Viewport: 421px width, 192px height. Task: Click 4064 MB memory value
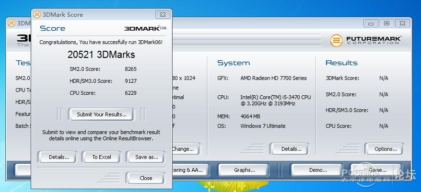coord(250,116)
